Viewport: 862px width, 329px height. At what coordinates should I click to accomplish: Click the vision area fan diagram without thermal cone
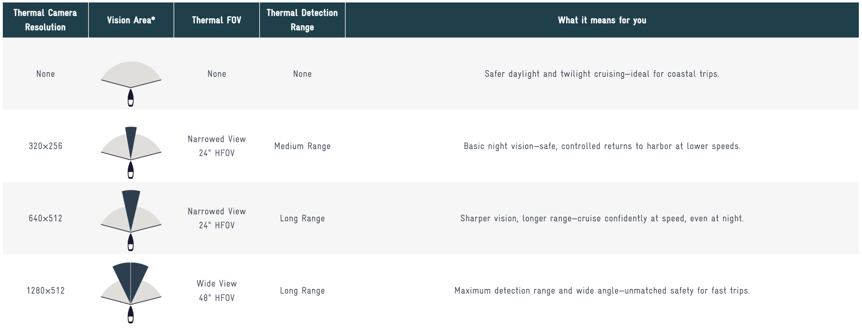point(131,74)
